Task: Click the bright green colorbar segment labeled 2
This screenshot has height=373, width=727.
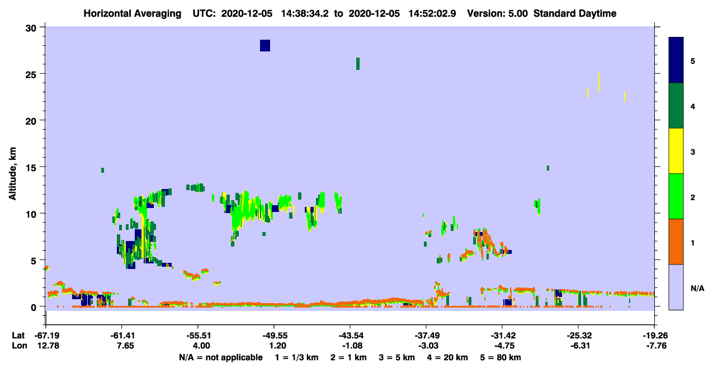Action: (676, 196)
